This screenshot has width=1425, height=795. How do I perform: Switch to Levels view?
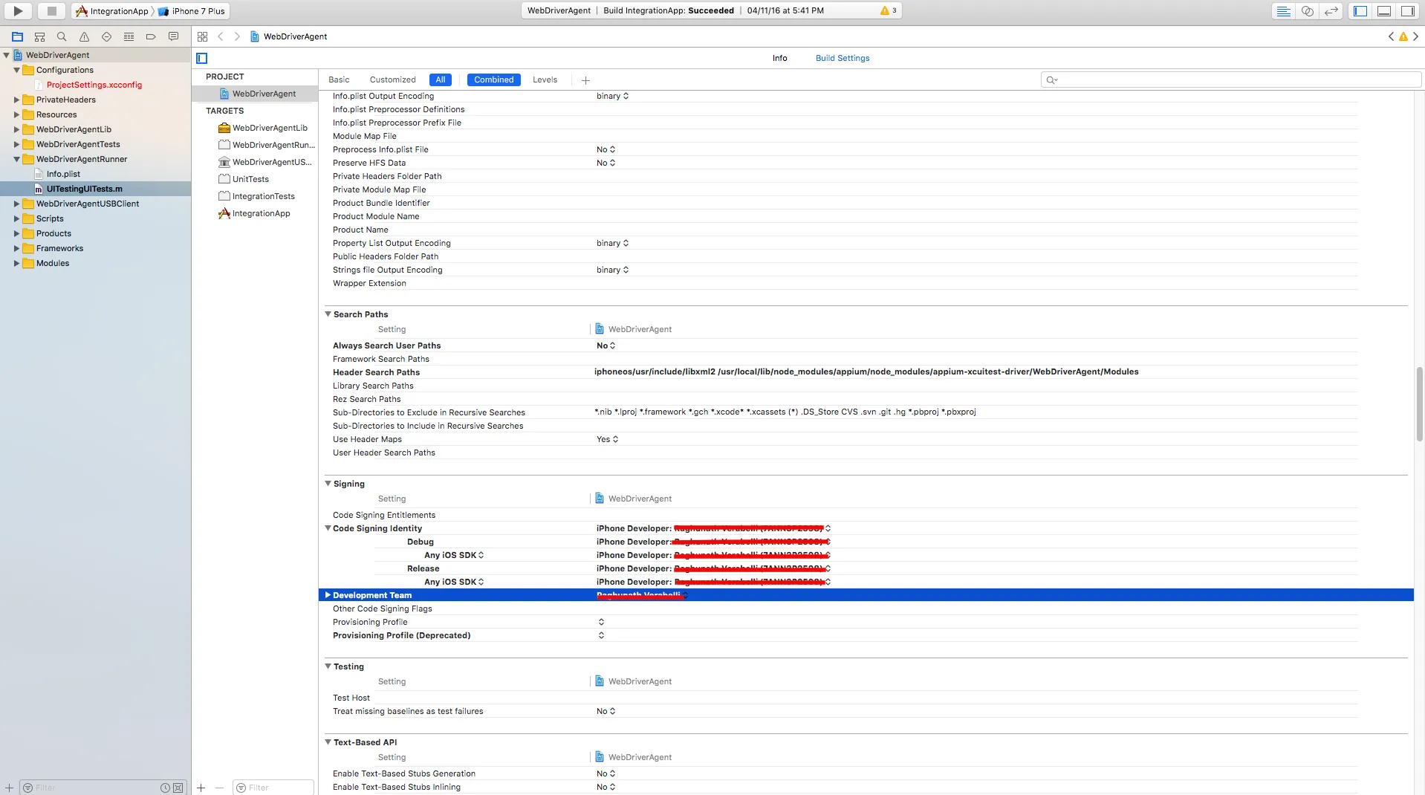pos(545,79)
